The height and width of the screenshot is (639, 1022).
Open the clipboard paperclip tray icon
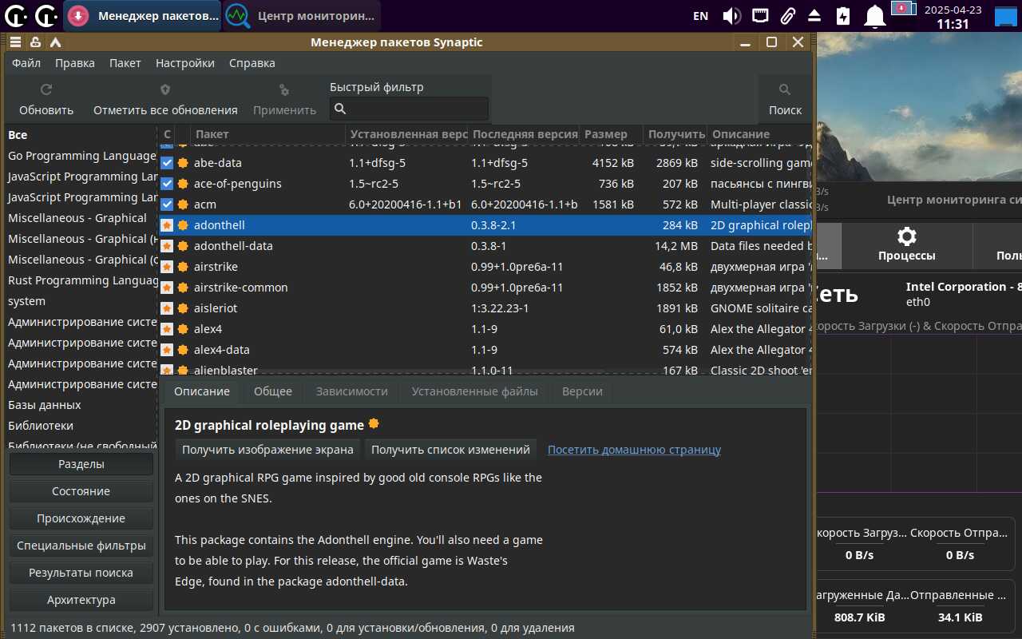click(787, 16)
